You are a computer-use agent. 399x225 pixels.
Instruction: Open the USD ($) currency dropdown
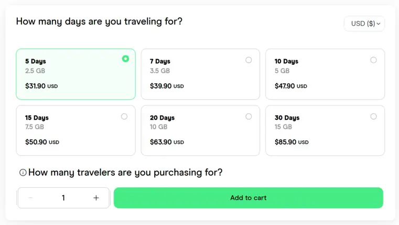coord(364,24)
